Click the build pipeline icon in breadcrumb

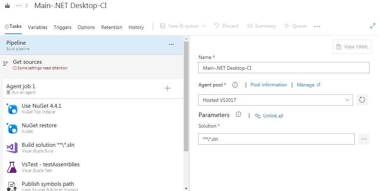click(7, 5)
